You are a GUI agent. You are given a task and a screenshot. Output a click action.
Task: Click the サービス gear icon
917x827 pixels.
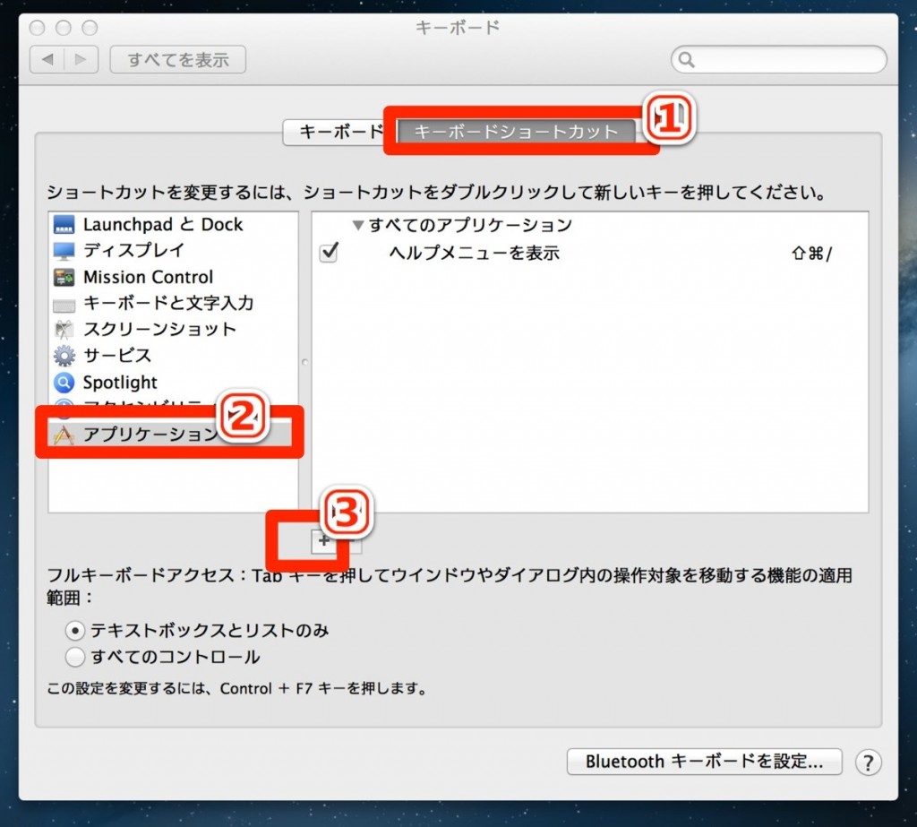pyautogui.click(x=64, y=356)
